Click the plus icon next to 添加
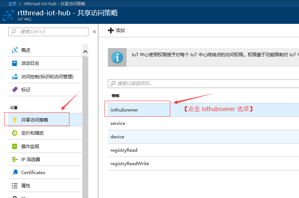The height and width of the screenshot is (198, 299). (x=111, y=31)
